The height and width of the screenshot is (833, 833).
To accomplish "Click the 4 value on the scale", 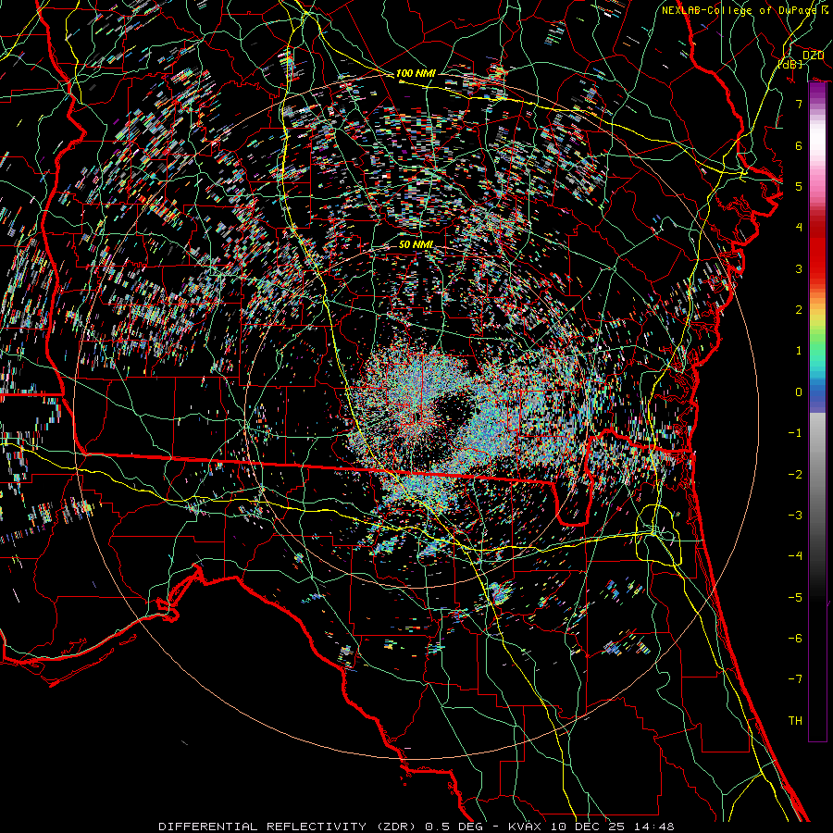I will click(799, 228).
